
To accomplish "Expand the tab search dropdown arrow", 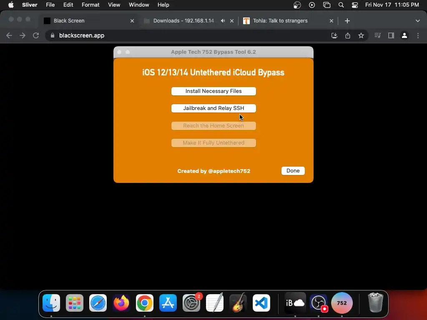I will (x=418, y=21).
